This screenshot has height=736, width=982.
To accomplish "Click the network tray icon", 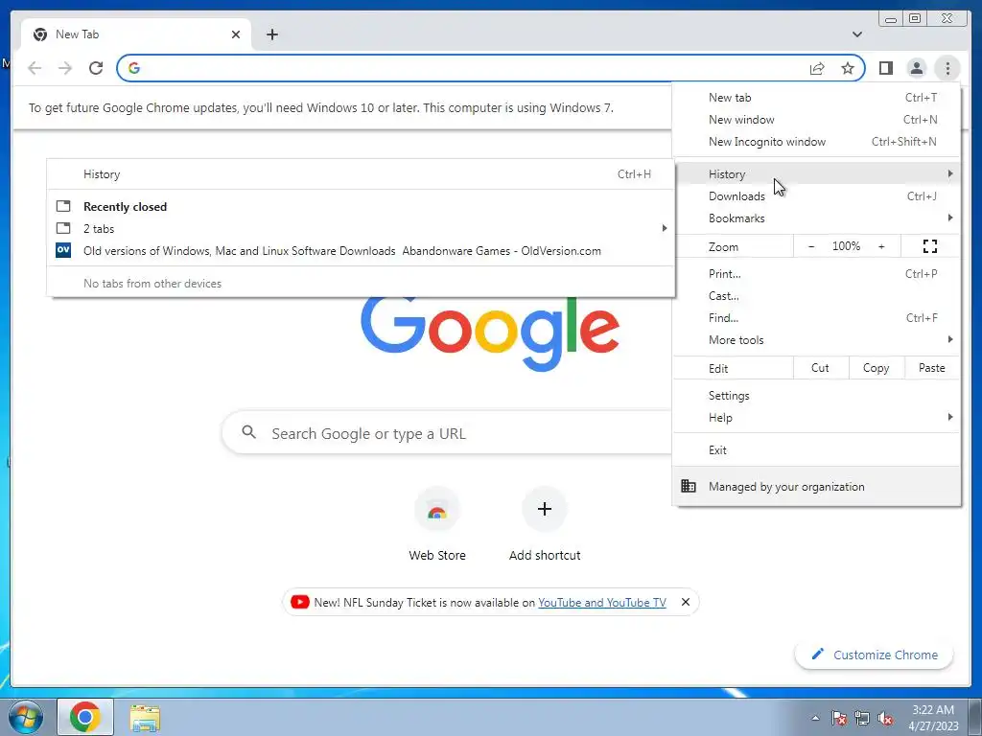I will pos(862,718).
